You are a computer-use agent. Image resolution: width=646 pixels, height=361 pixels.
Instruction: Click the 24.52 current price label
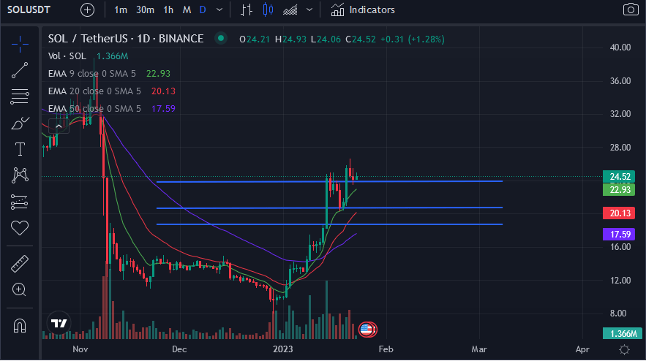click(619, 177)
